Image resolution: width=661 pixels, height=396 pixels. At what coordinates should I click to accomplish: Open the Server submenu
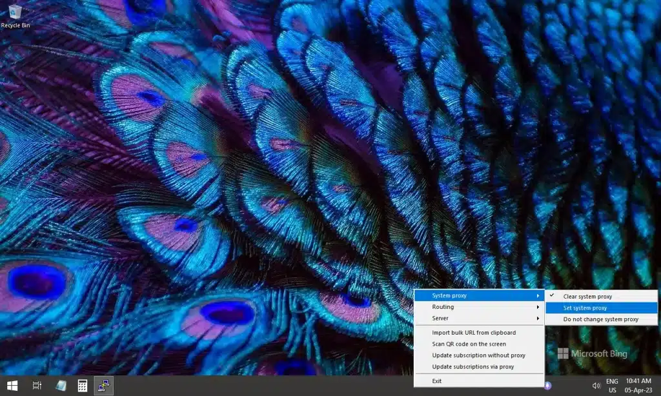click(x=480, y=319)
